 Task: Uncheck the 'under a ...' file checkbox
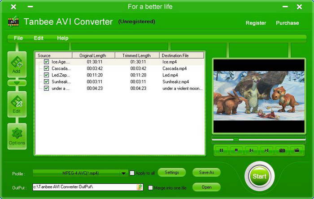(x=46, y=88)
